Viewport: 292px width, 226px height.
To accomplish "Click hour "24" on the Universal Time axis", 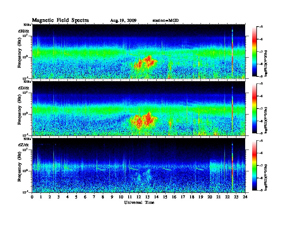I will point(245,197).
